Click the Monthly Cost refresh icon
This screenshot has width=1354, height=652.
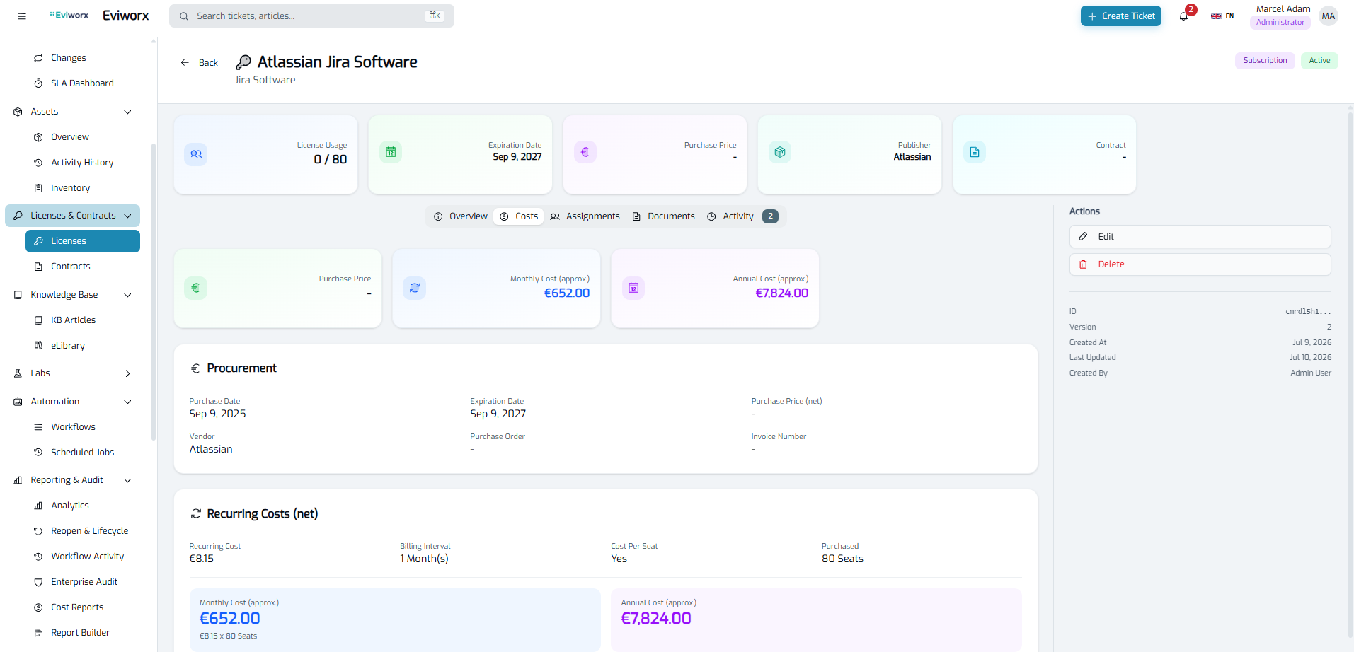415,288
